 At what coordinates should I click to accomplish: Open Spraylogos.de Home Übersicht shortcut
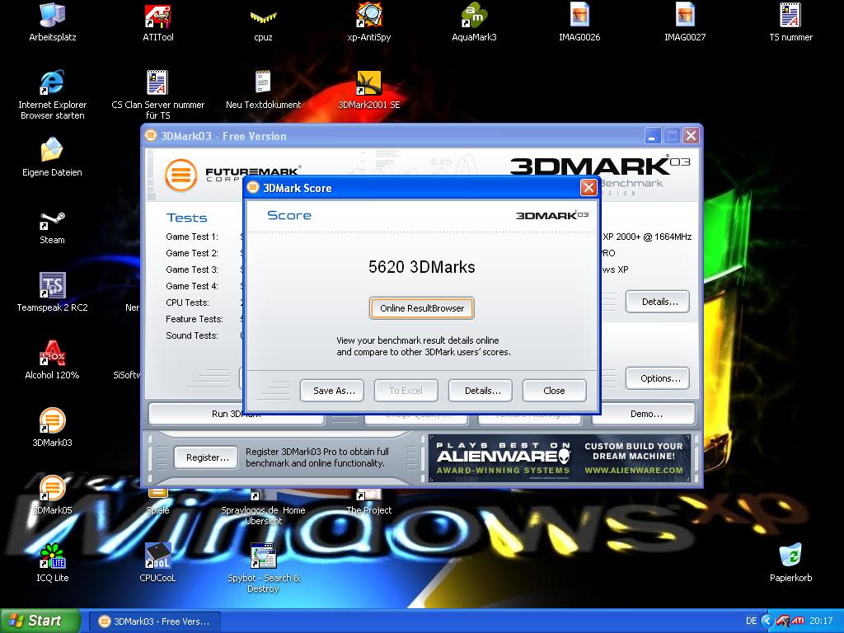click(x=263, y=508)
